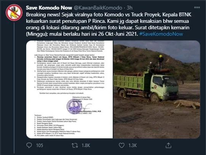Image resolution: width=206 pixels, height=155 pixels.
Task: Click the Komodo dragon in the photo
Action: [x=187, y=104]
